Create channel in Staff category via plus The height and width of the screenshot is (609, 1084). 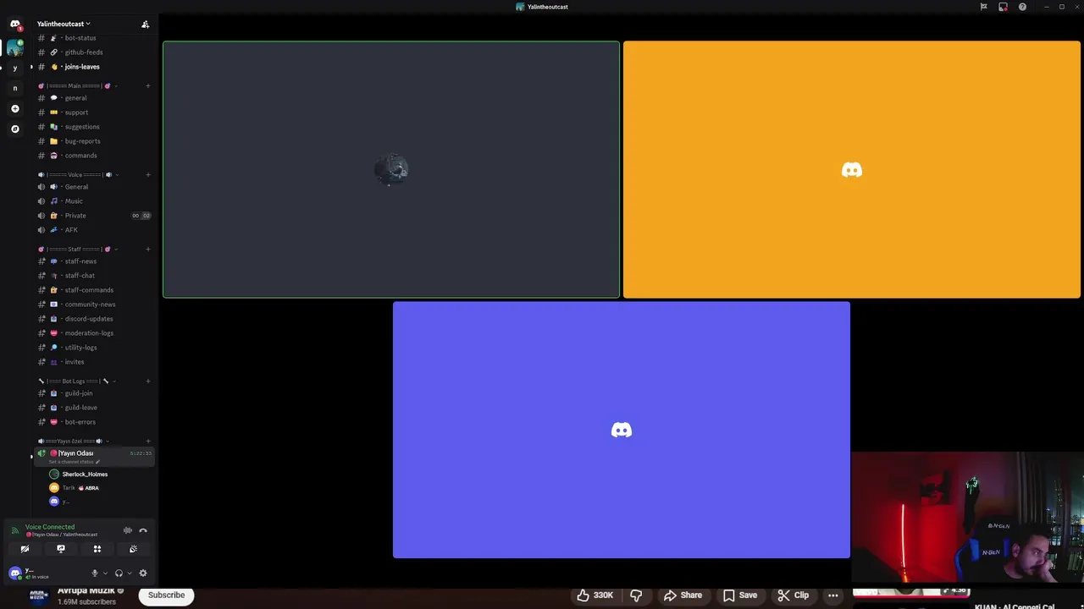pyautogui.click(x=147, y=250)
